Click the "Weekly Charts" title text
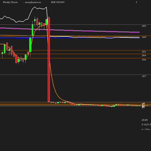The width and height of the screenshot is (151, 151). pyautogui.click(x=10, y=2)
